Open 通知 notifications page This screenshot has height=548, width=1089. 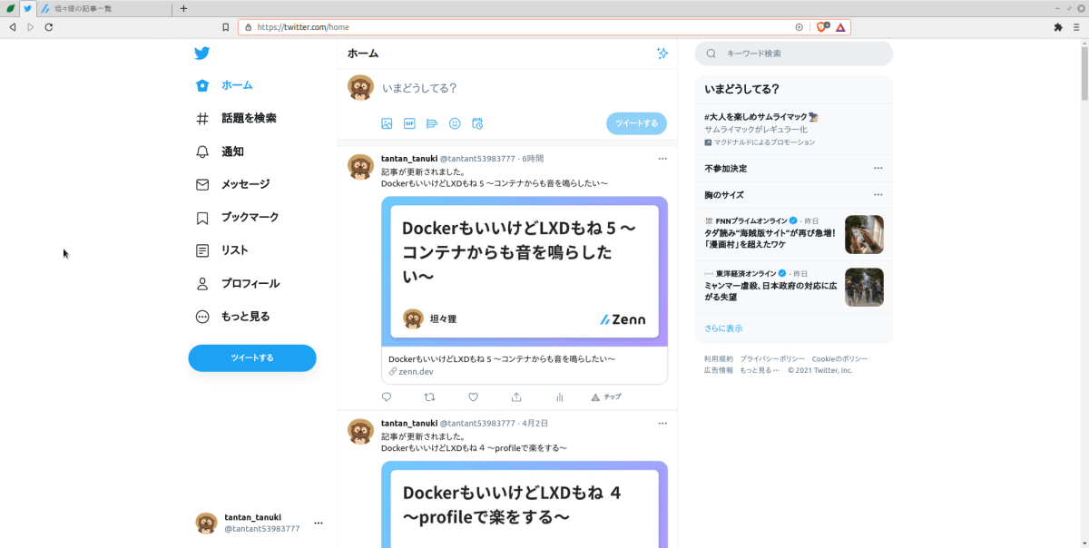221,152
